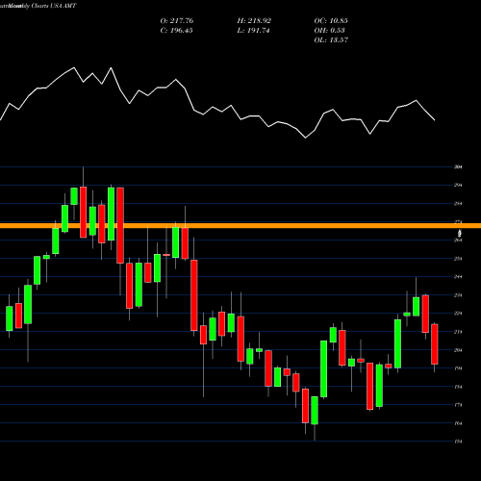Click the 284 price axis label
This screenshot has width=481, height=481.
[458, 203]
